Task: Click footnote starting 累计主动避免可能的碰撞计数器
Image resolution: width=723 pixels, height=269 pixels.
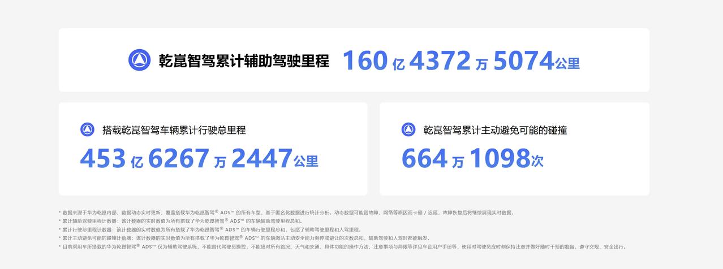Action: pos(244,238)
